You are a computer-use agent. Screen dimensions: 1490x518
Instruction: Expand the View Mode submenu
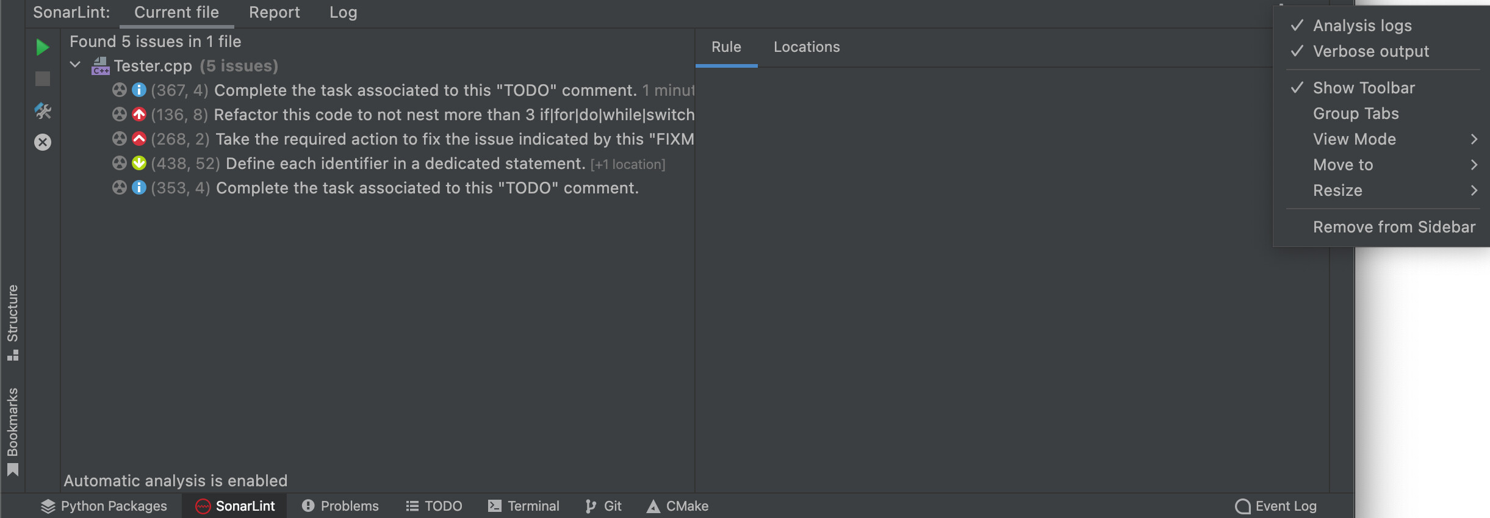(x=1381, y=139)
